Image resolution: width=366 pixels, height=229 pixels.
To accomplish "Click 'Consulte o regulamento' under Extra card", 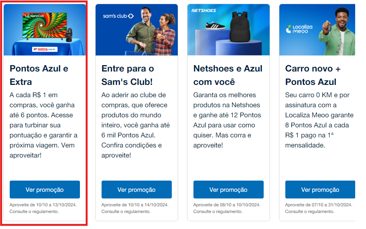I will click(x=34, y=211).
